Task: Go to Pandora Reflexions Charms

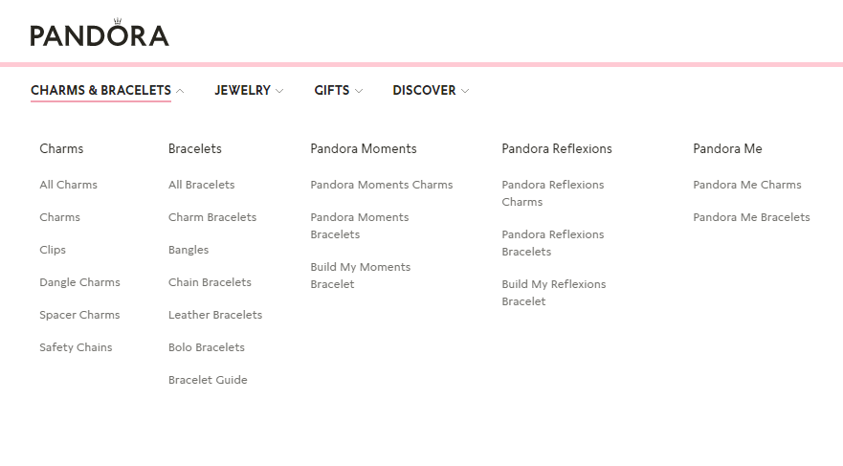Action: coord(552,193)
